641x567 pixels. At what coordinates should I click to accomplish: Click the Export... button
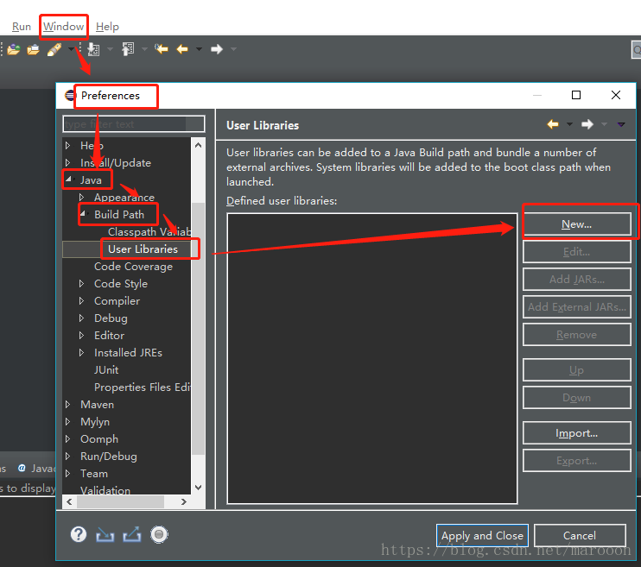click(x=576, y=461)
